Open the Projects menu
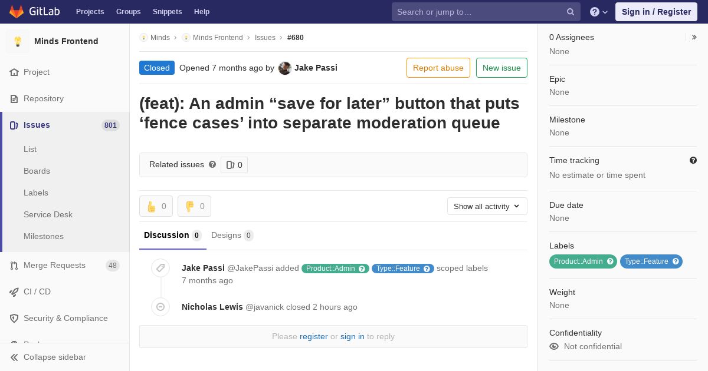The width and height of the screenshot is (708, 371). point(90,12)
